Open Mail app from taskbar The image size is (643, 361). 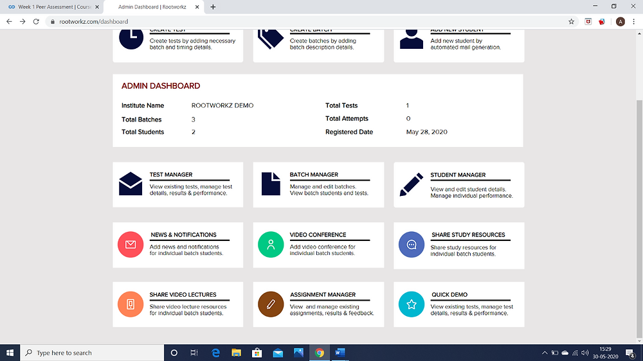(278, 353)
